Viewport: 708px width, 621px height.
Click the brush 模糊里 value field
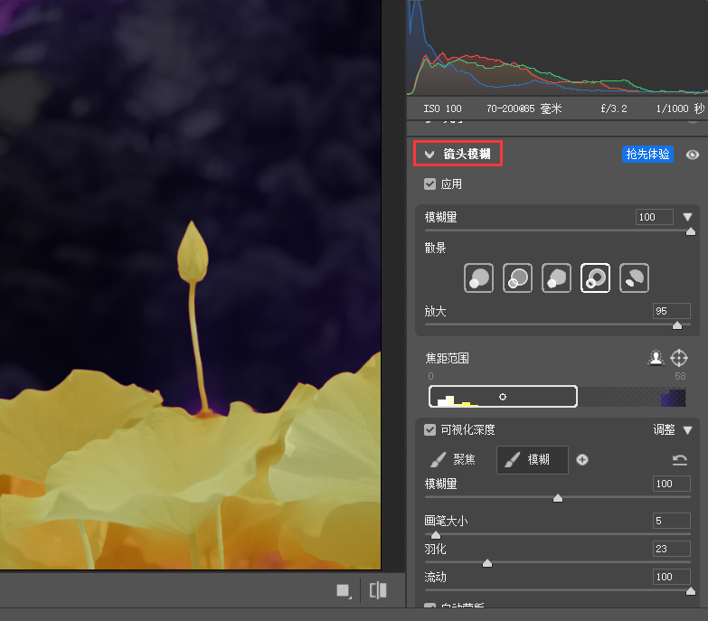coord(672,484)
